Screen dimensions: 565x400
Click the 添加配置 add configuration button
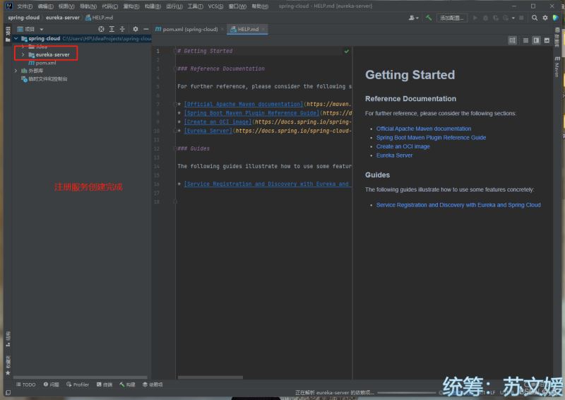(x=452, y=18)
